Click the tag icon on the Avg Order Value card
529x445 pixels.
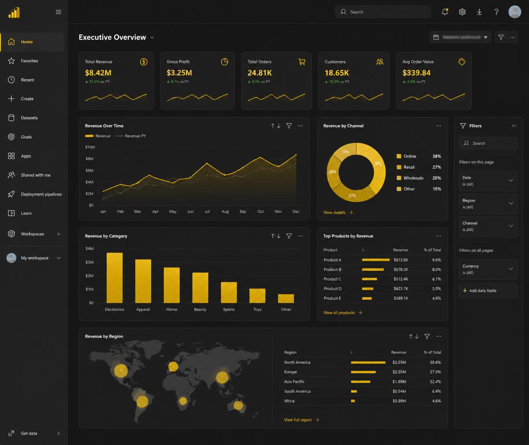click(x=462, y=62)
